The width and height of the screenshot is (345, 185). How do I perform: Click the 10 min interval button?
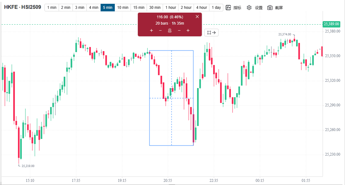(123, 8)
